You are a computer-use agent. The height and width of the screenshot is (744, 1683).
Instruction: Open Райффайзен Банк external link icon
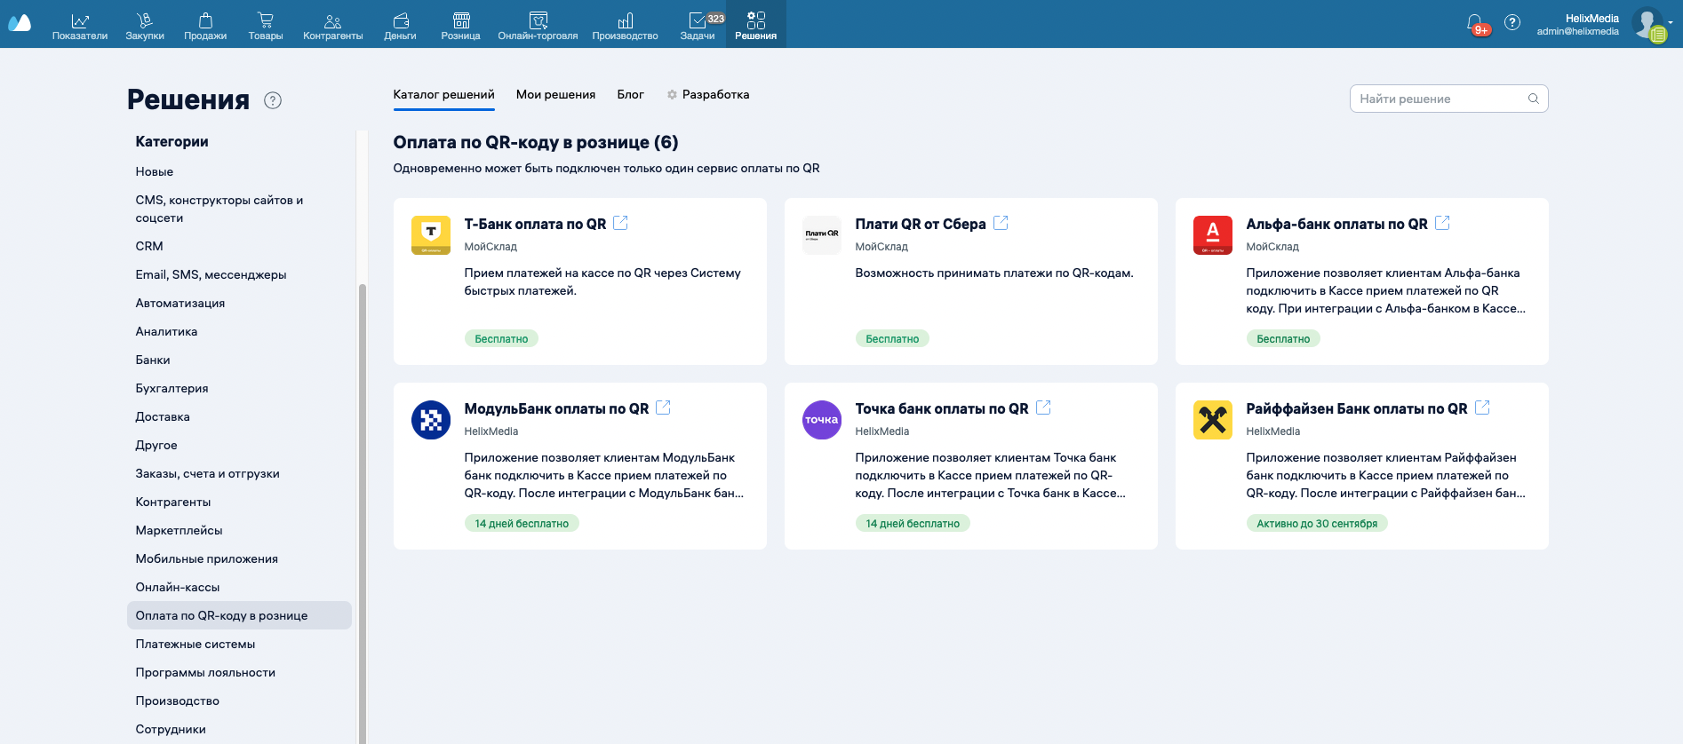click(1482, 408)
